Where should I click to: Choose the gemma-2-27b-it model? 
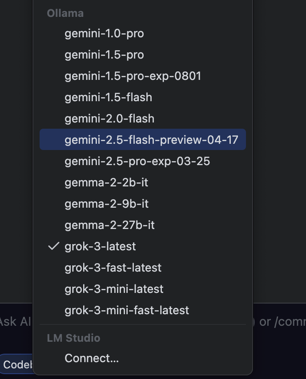[109, 225]
